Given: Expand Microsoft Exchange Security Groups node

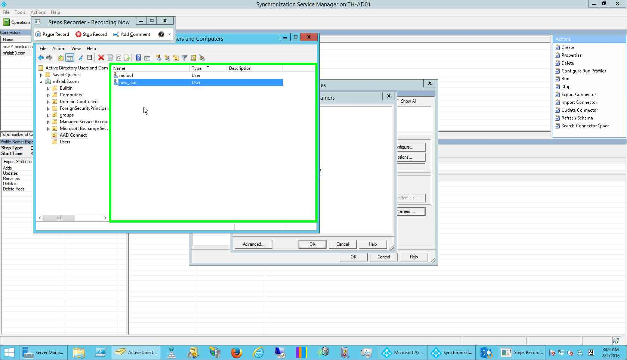Looking at the screenshot, I should 48,129.
